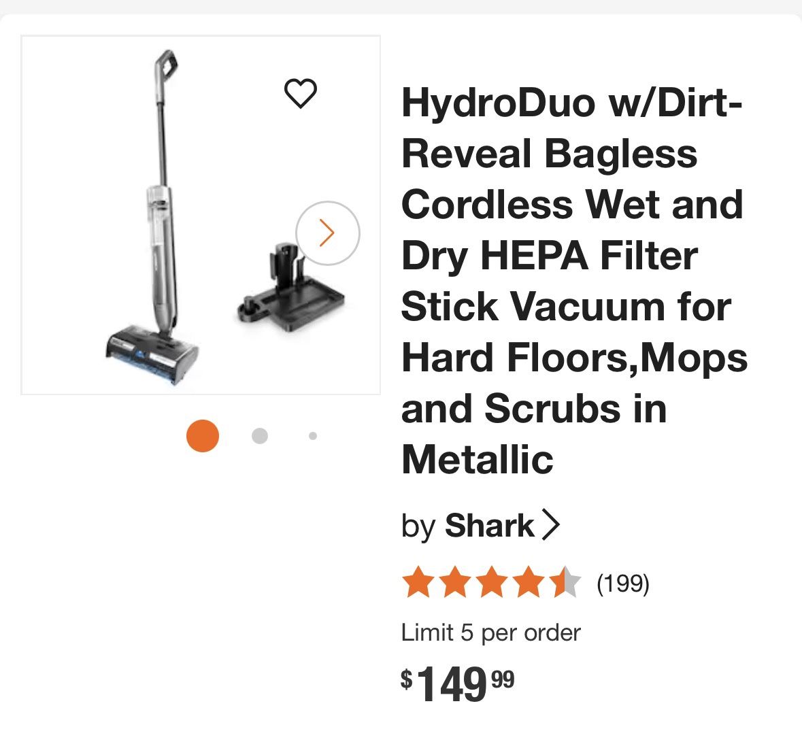Click the third orange rating star

[x=492, y=582]
